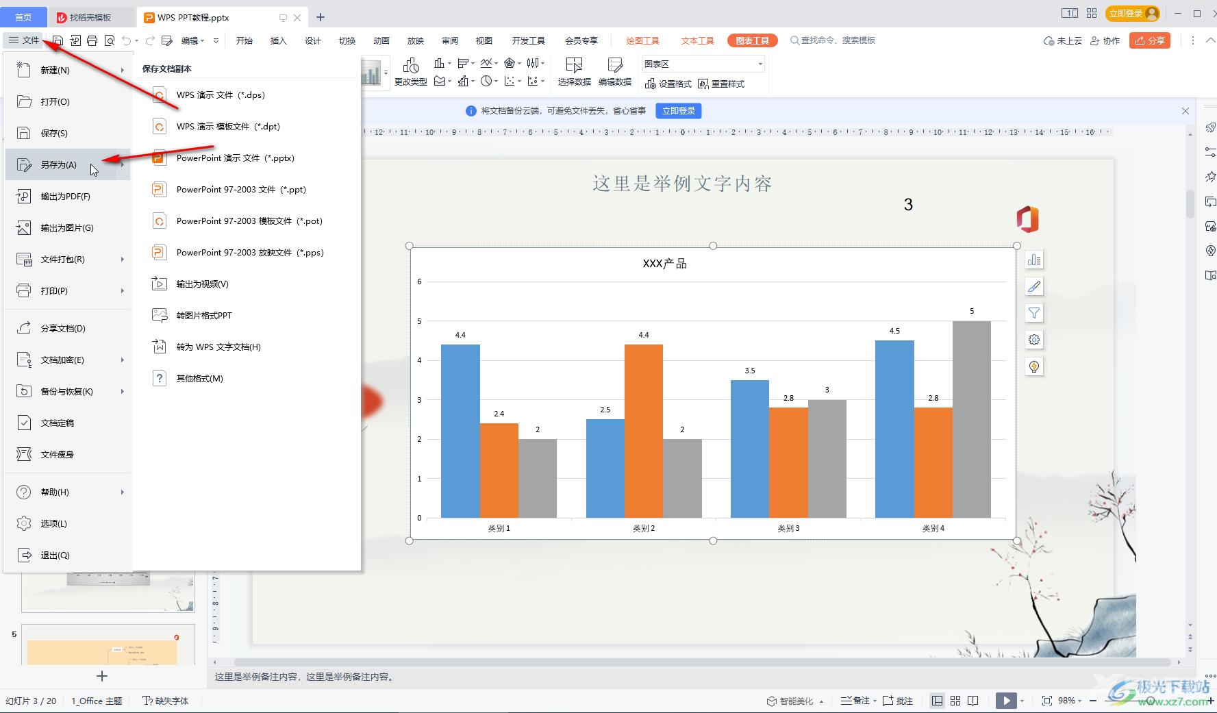Click the 编辑数据 icon in ribbon
This screenshot has width=1217, height=713.
click(x=615, y=65)
